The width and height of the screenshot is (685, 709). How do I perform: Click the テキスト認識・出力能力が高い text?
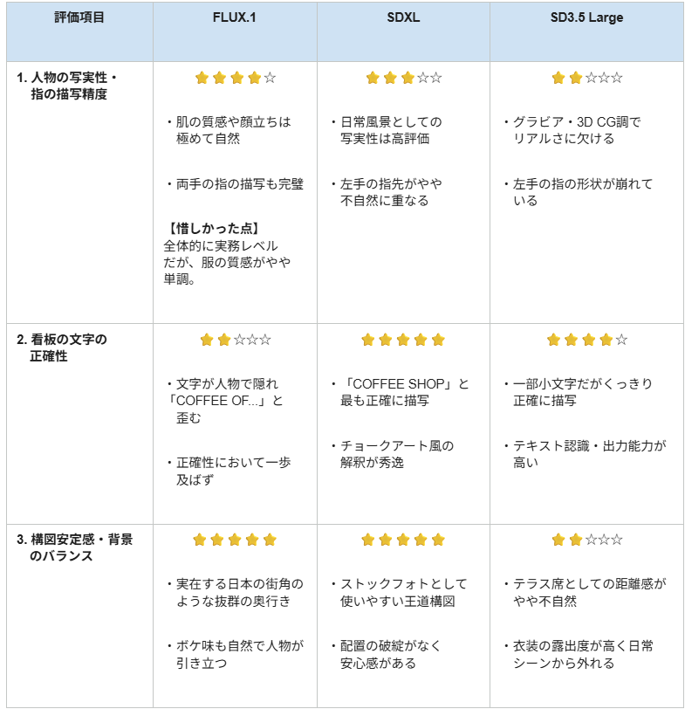point(586,454)
